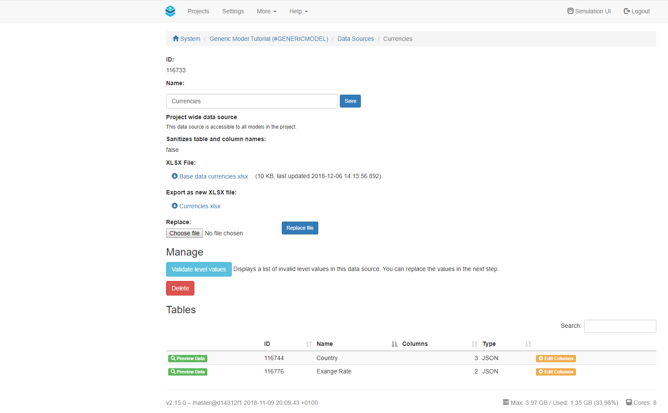Click the Replace file button

click(300, 228)
